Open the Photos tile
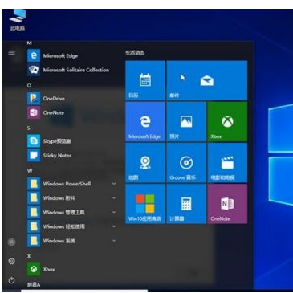Image resolution: width=293 pixels, height=293 pixels. [x=186, y=121]
